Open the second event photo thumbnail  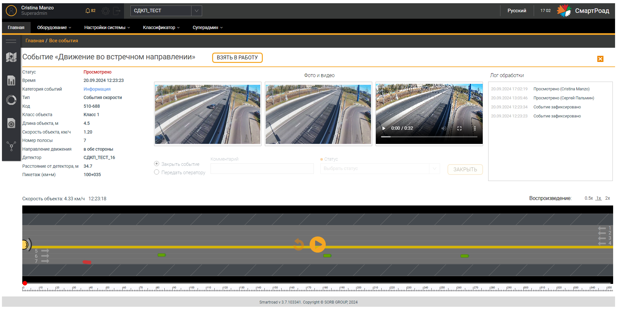point(318,114)
